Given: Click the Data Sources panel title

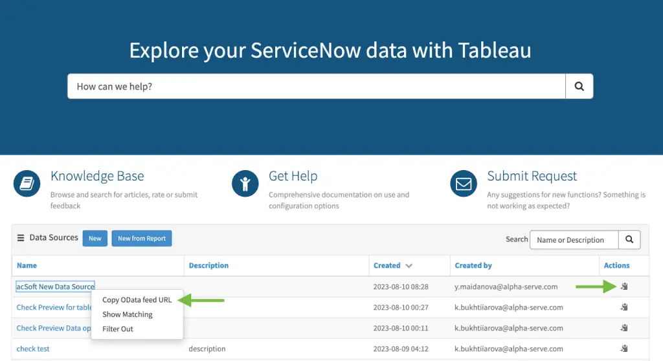Looking at the screenshot, I should point(54,237).
